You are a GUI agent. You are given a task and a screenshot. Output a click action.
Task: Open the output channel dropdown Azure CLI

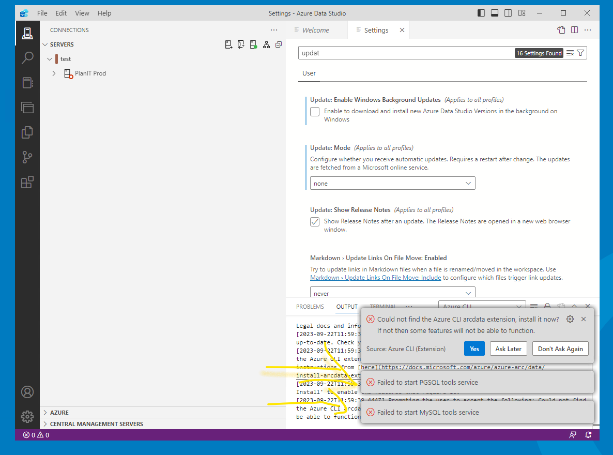[482, 306]
